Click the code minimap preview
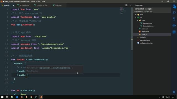This screenshot has width=177, height=99. pyautogui.click(x=123, y=10)
